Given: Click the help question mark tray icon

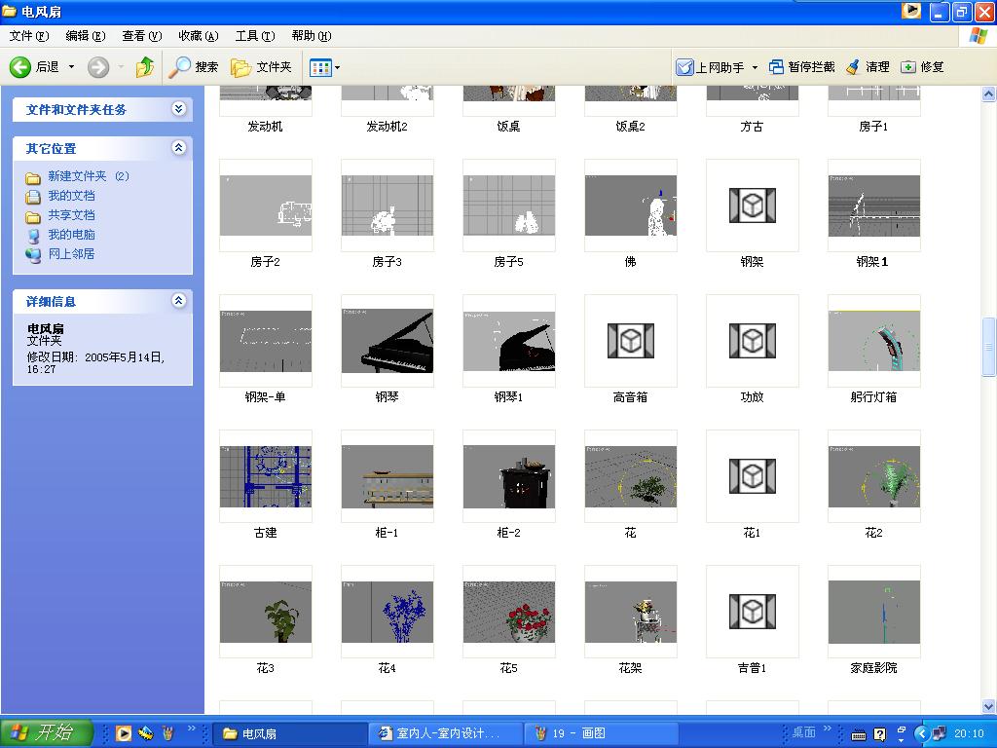Looking at the screenshot, I should click(879, 734).
